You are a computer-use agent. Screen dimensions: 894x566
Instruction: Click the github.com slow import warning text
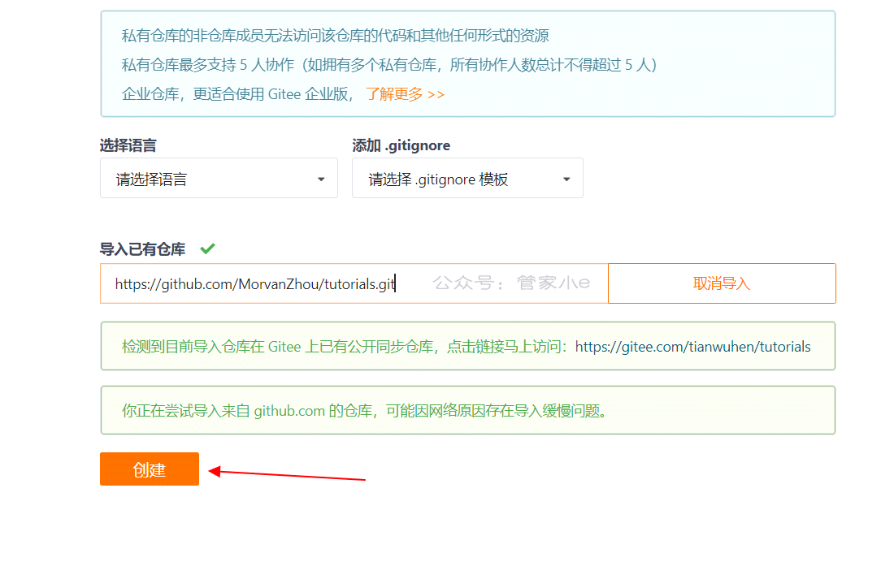click(x=364, y=411)
